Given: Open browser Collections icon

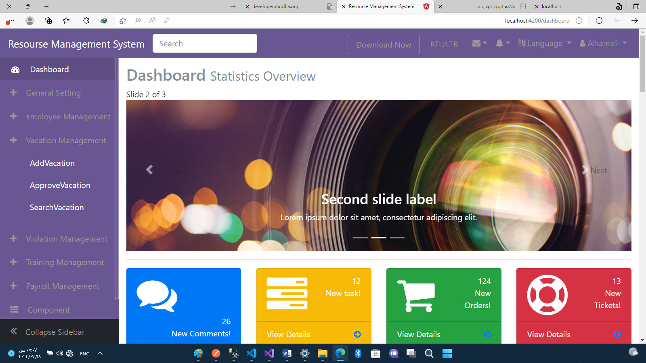Looking at the screenshot, I should click(x=48, y=21).
